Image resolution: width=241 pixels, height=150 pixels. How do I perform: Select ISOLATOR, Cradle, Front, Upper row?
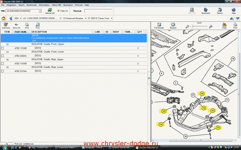[74, 44]
